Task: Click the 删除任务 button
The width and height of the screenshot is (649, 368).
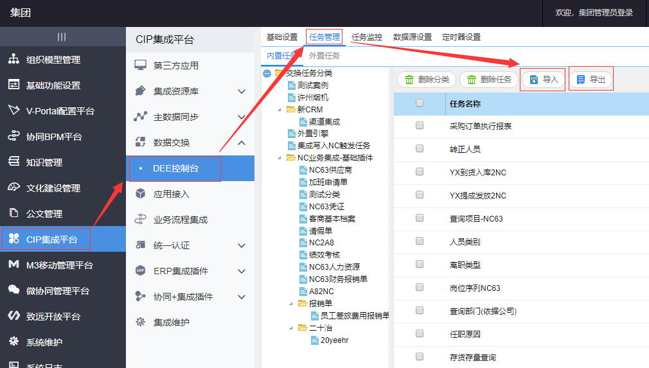Action: coord(489,80)
